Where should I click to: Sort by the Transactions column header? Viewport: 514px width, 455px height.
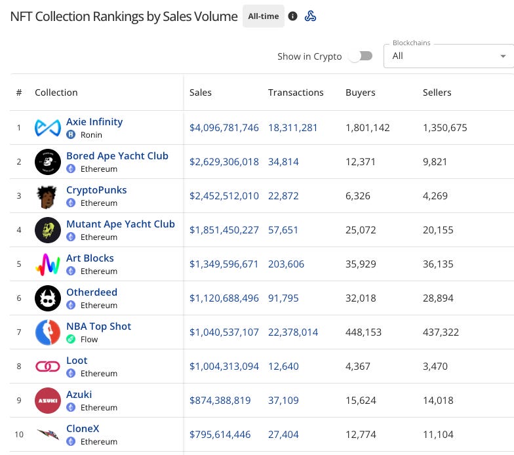tap(296, 92)
